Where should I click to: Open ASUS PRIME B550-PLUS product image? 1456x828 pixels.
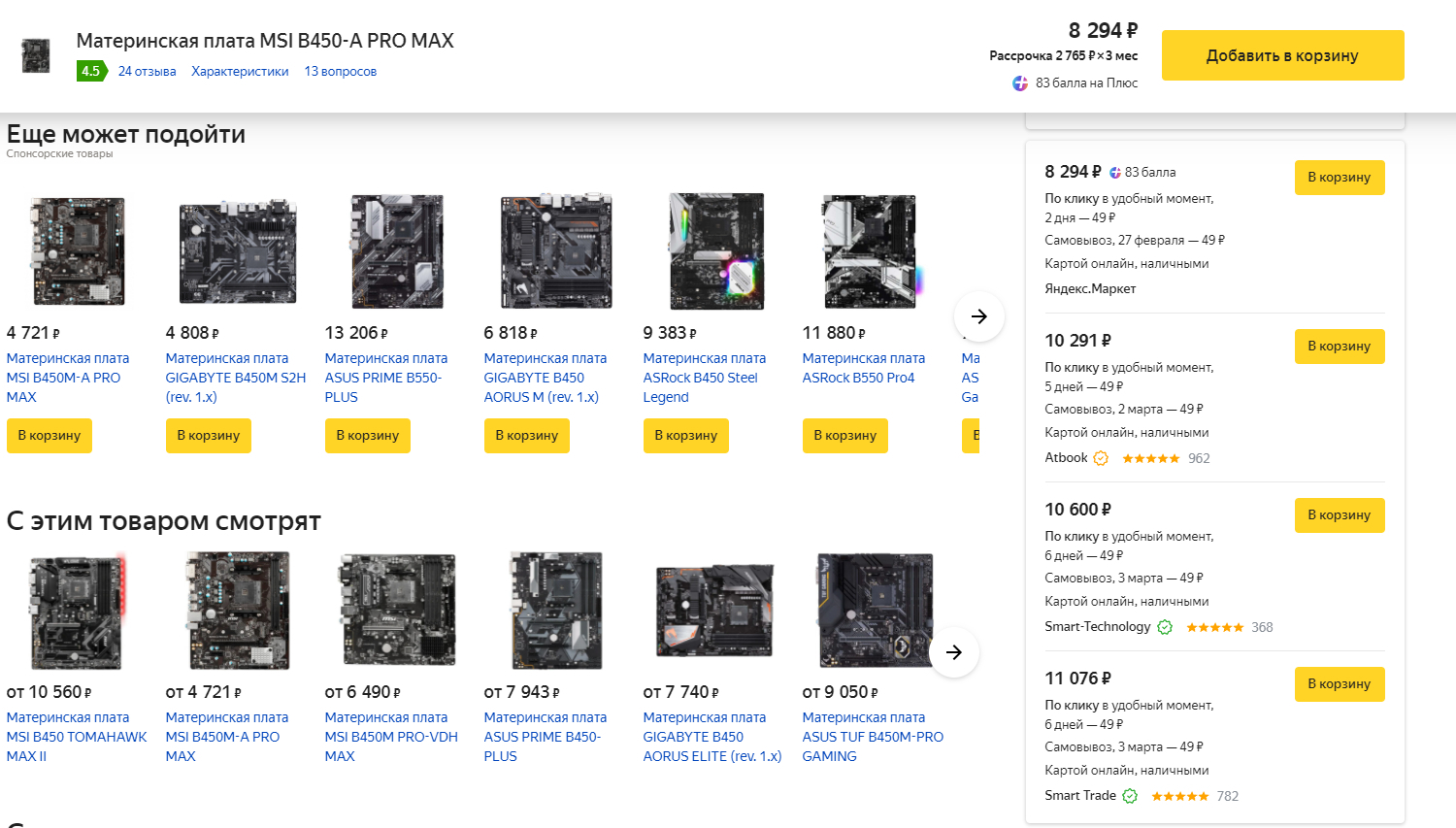[x=396, y=250]
